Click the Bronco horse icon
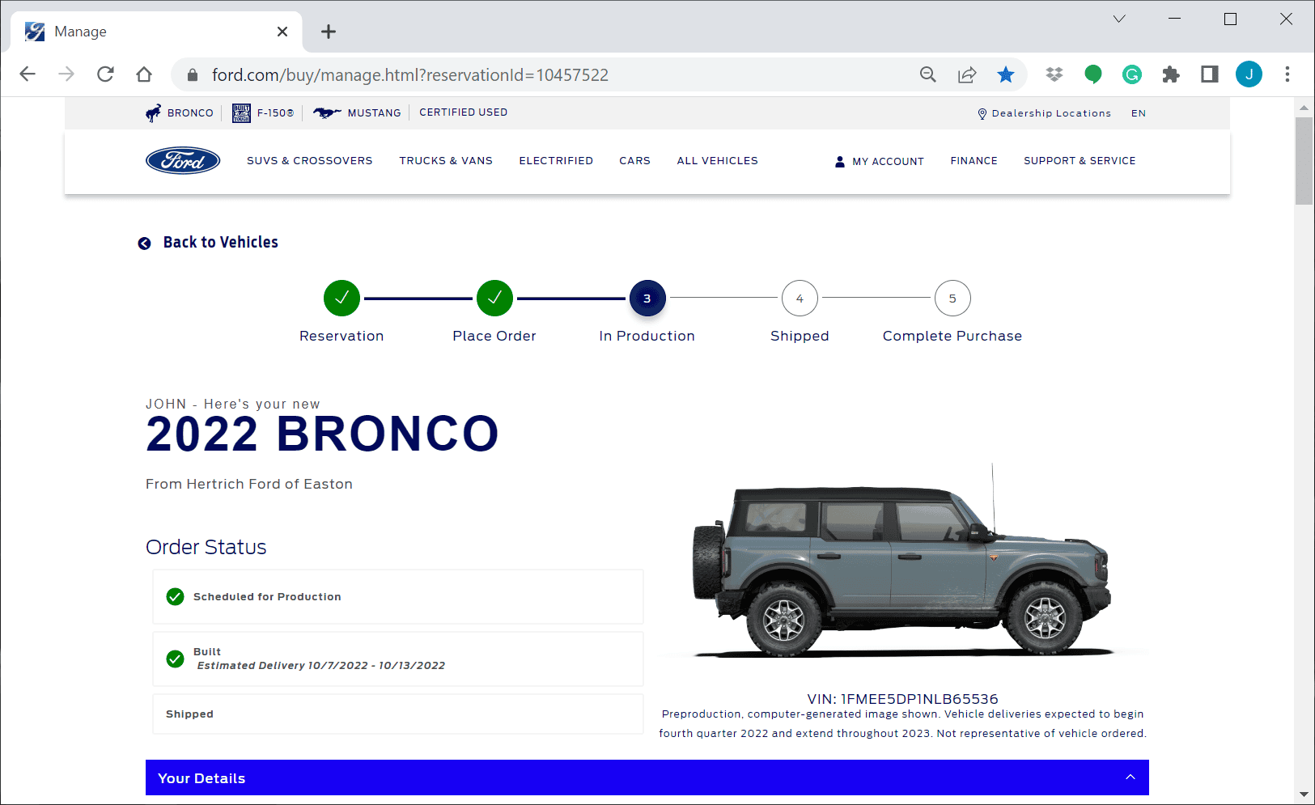Image resolution: width=1315 pixels, height=805 pixels. (153, 113)
